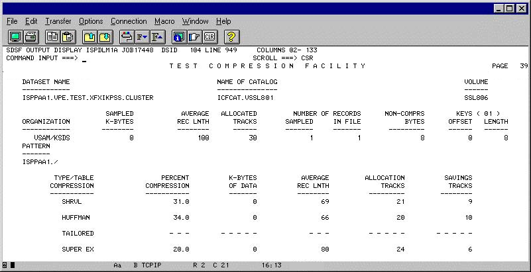The width and height of the screenshot is (531, 272).
Task: Close the terminal emulator window
Action: click(x=521, y=9)
